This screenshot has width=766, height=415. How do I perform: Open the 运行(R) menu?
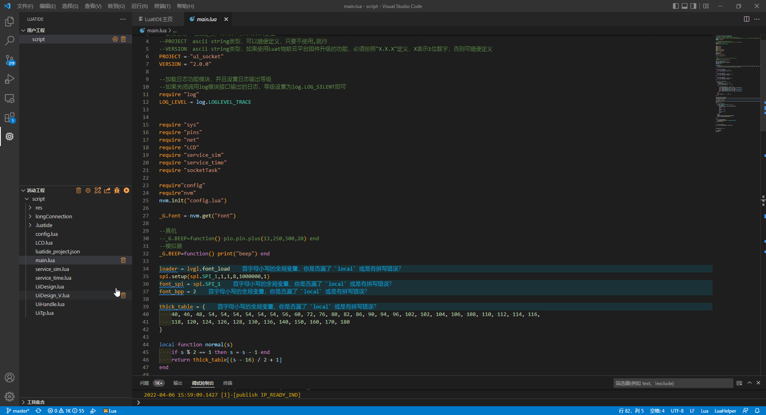[139, 6]
